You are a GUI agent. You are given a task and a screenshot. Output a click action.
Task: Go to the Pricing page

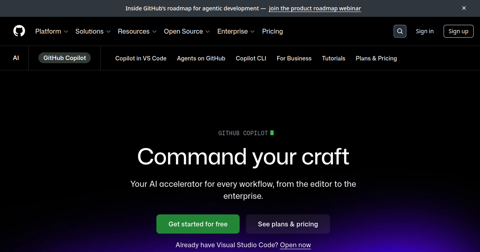click(x=272, y=31)
